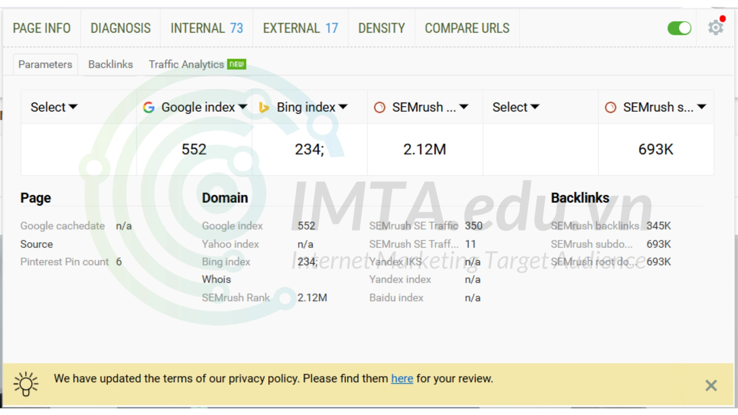Follow the 'here' privacy policy link

coord(402,378)
